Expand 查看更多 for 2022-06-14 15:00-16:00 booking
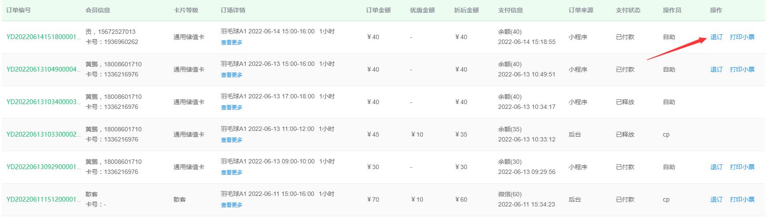The width and height of the screenshot is (774, 217). click(x=232, y=43)
